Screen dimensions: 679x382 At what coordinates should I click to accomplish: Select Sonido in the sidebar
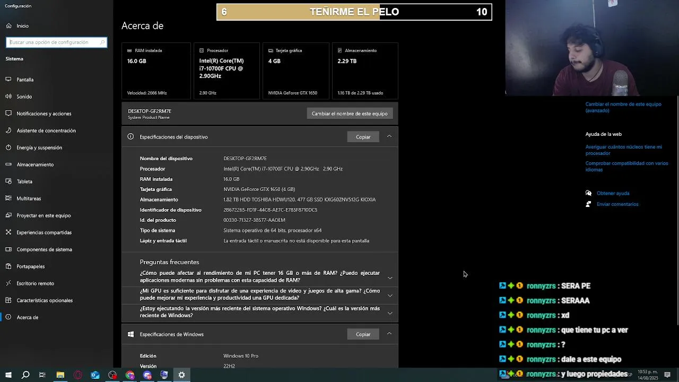tap(24, 97)
